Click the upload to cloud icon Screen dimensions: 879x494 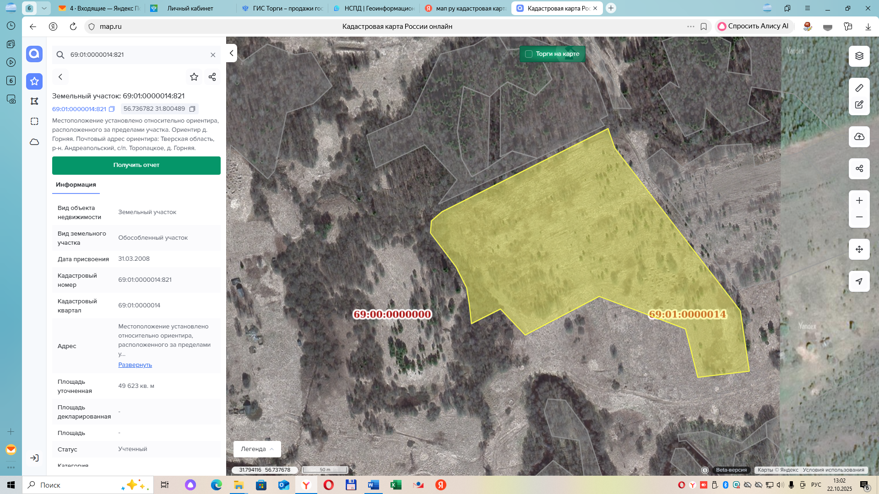tap(859, 137)
